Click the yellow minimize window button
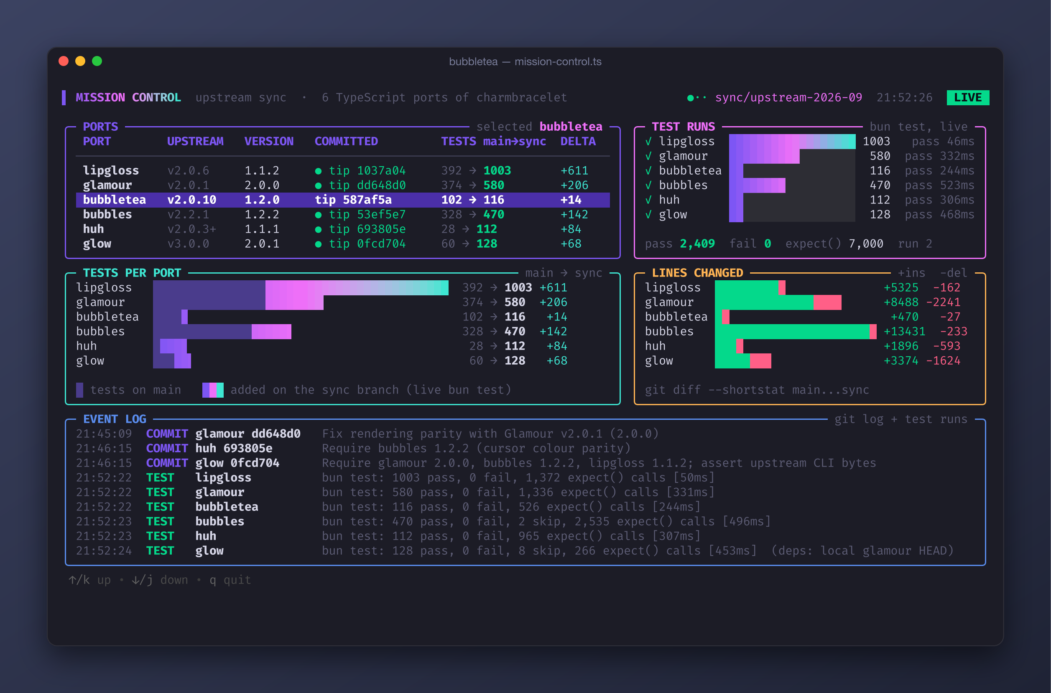This screenshot has height=693, width=1051. [x=80, y=61]
